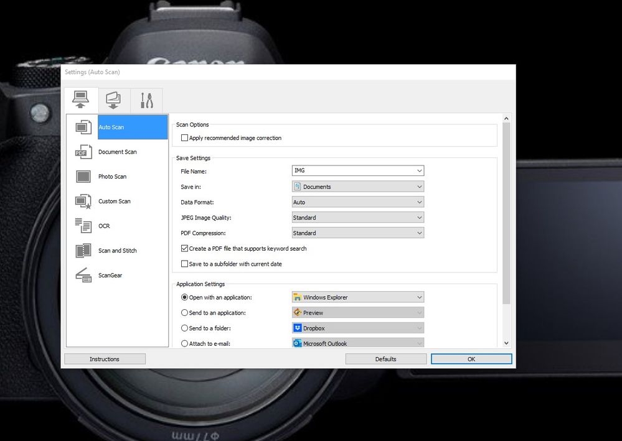
Task: Click the Dropbox icon
Action: pyautogui.click(x=297, y=328)
